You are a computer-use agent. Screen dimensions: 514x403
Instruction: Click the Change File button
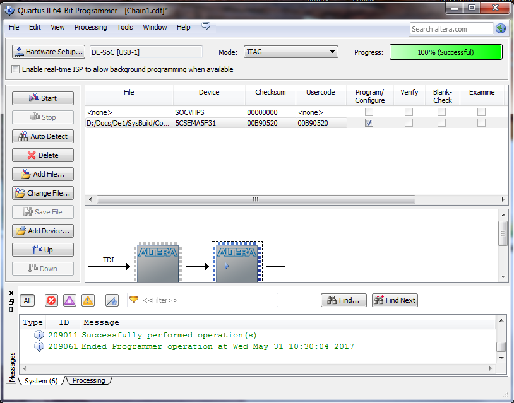[x=43, y=193]
